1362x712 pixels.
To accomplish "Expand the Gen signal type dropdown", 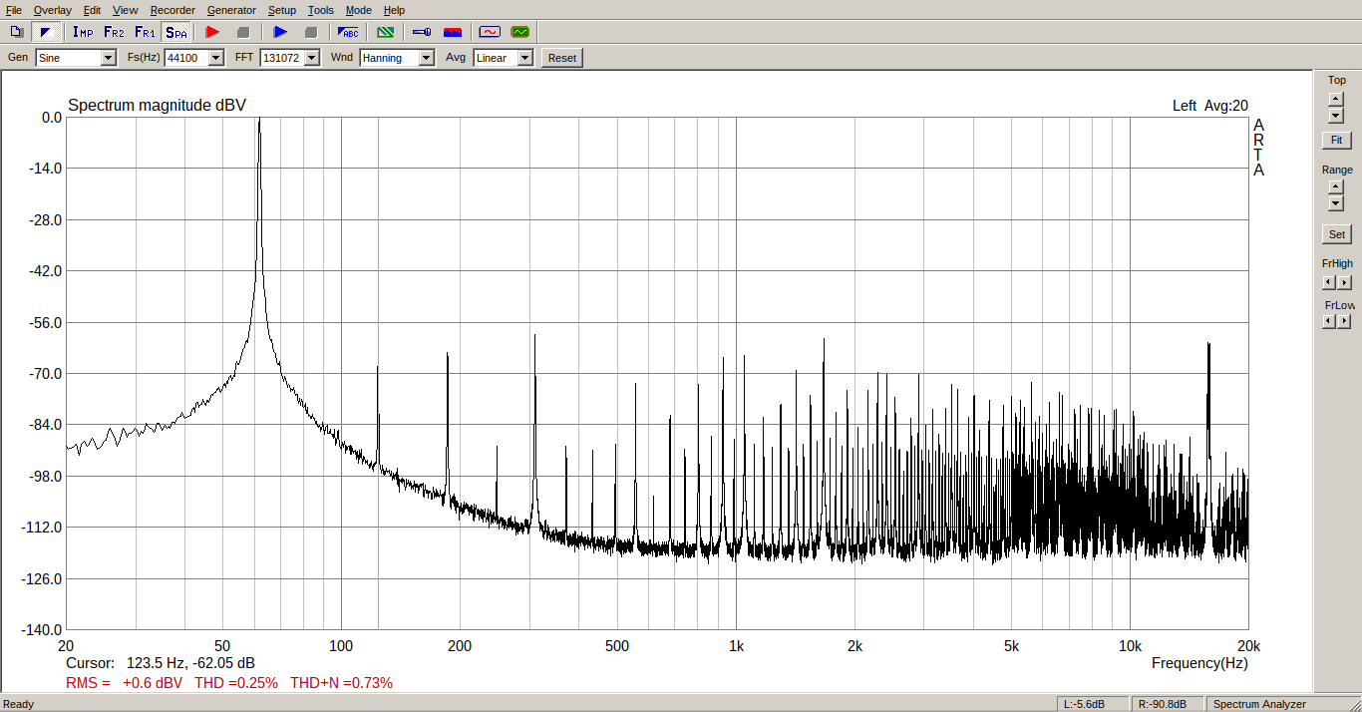I will (x=108, y=58).
